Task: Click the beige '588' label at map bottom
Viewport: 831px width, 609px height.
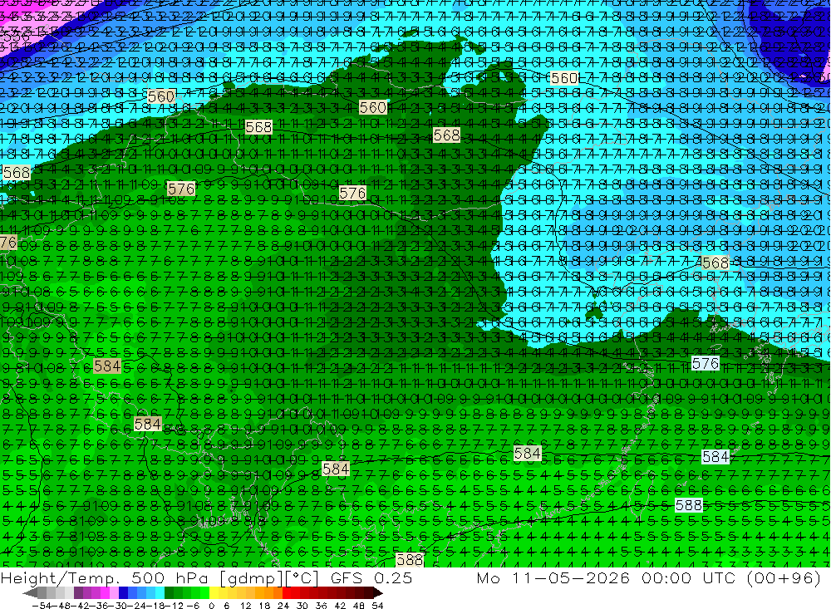Action: [x=410, y=560]
